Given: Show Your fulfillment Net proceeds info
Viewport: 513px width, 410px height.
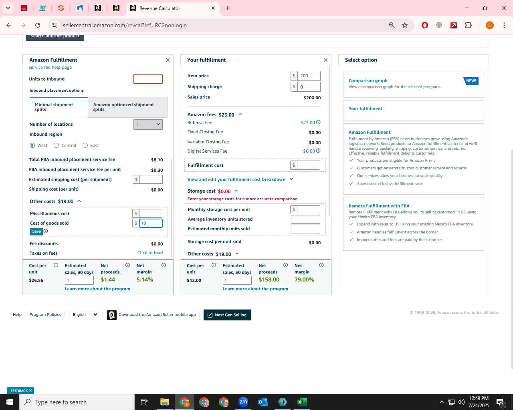Looking at the screenshot, I should tap(285, 265).
